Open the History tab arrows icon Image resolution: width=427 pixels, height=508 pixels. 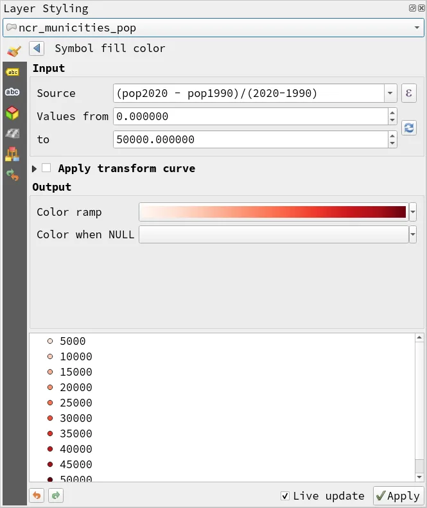coord(12,175)
